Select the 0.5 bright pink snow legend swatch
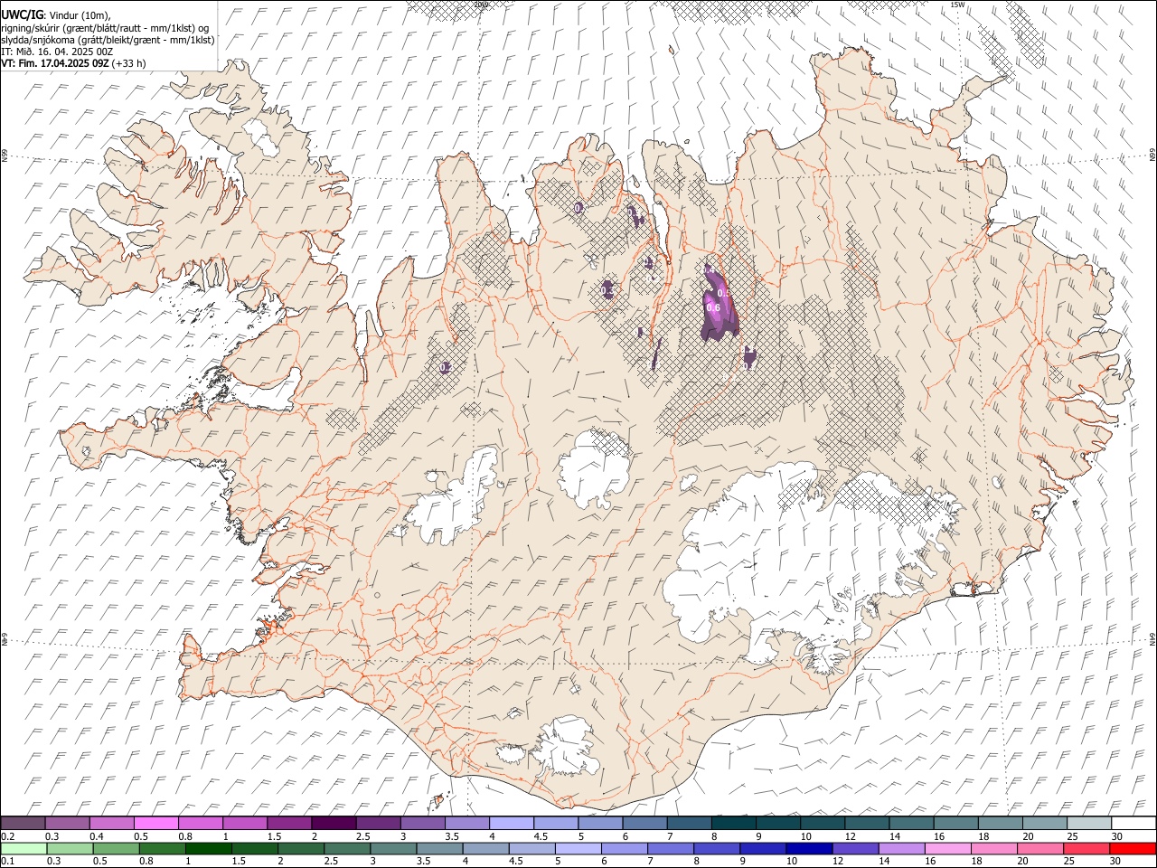This screenshot has height=868, width=1157. tap(156, 823)
